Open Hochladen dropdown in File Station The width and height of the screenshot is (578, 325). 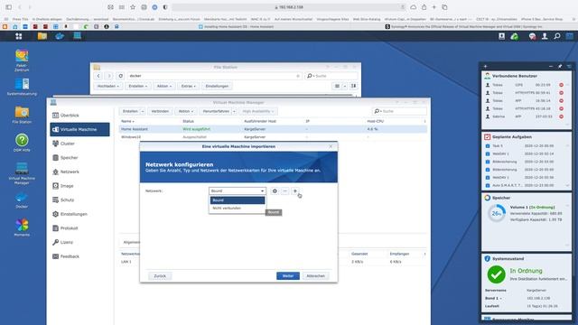click(x=108, y=87)
